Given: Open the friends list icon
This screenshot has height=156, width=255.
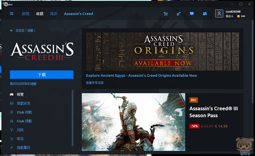Looking at the screenshot, I should [205, 13].
